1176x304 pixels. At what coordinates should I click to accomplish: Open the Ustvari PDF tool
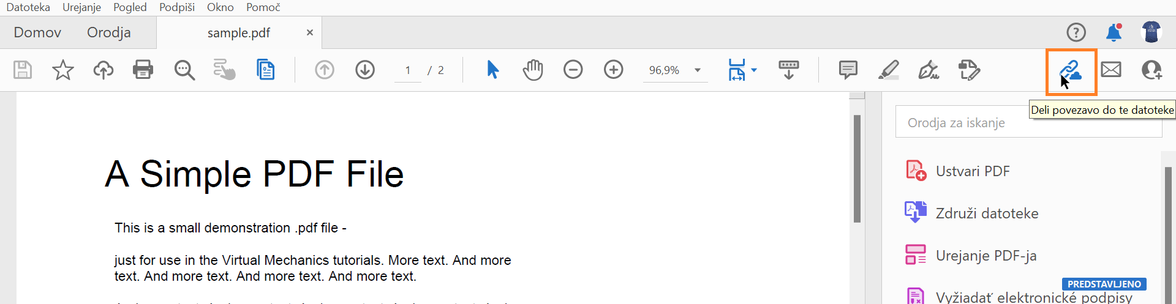972,171
